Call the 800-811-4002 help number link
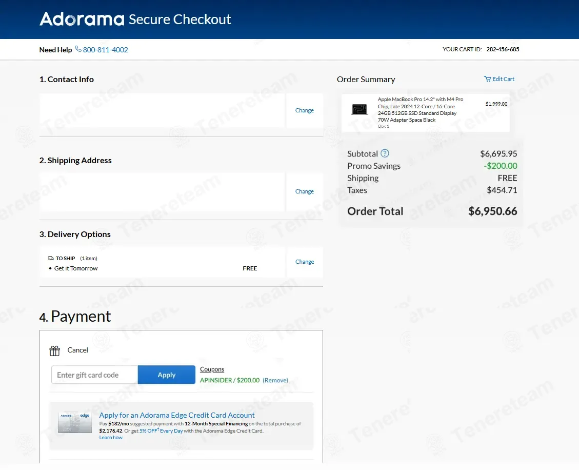579x470 pixels. tap(105, 49)
